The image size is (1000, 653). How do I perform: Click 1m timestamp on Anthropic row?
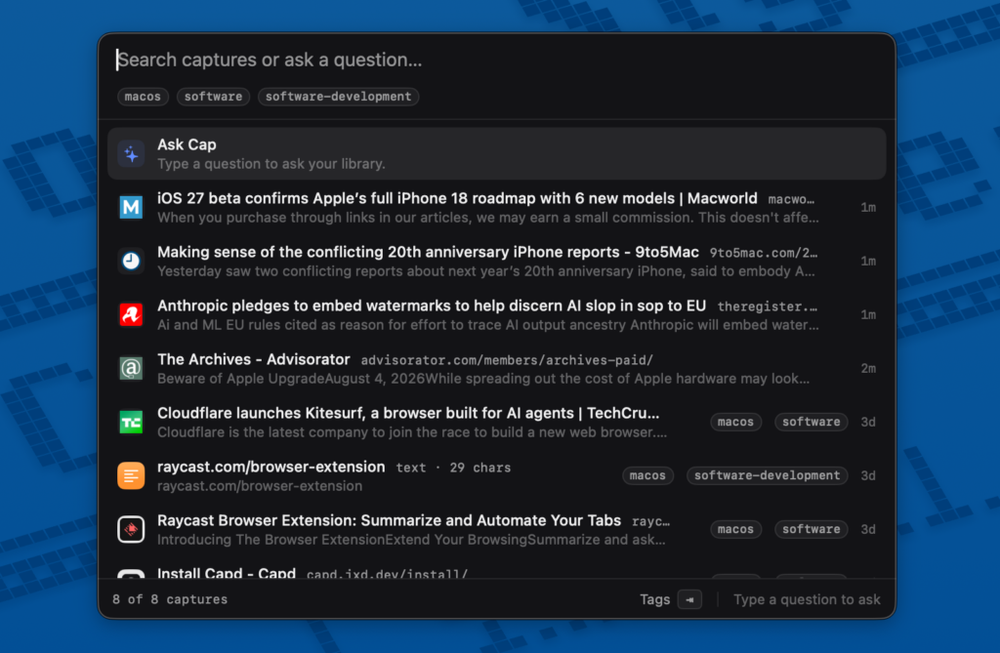868,314
